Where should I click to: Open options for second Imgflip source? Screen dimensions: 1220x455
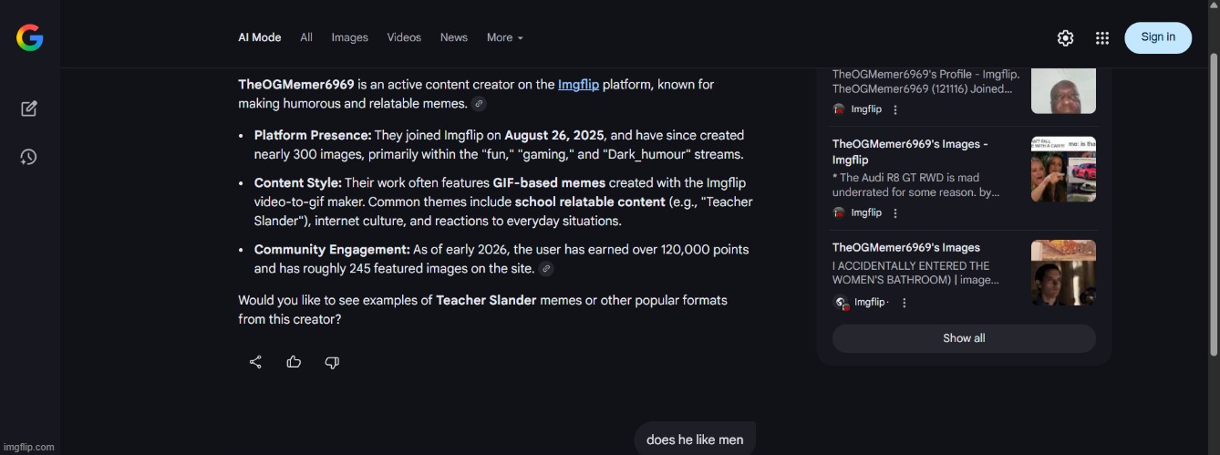pyautogui.click(x=895, y=212)
